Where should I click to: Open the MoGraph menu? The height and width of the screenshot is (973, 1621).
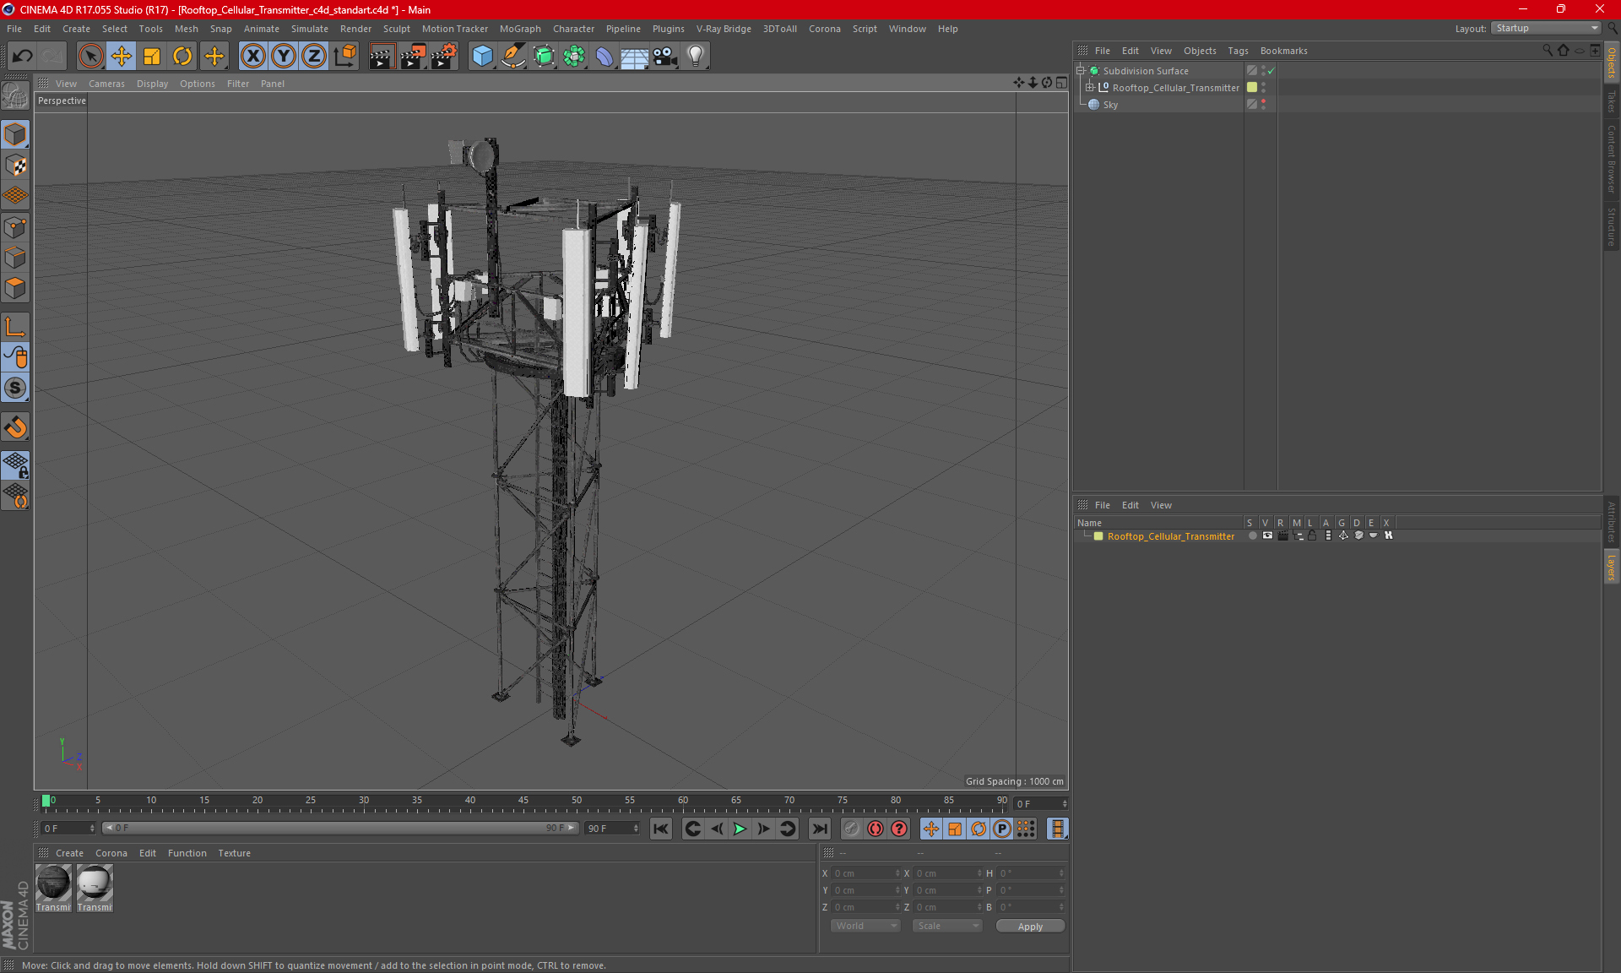[x=520, y=29]
